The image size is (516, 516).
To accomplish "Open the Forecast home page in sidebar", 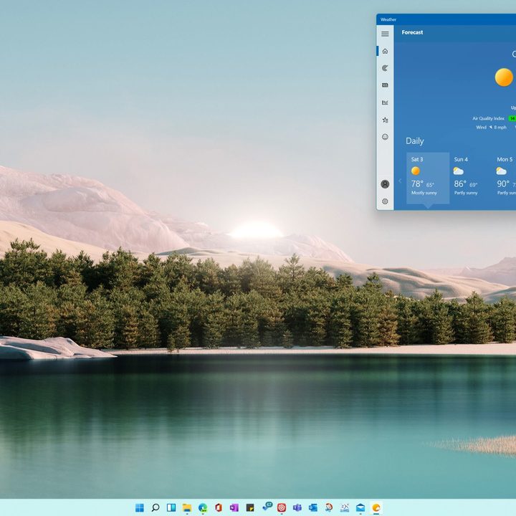I will (x=385, y=51).
